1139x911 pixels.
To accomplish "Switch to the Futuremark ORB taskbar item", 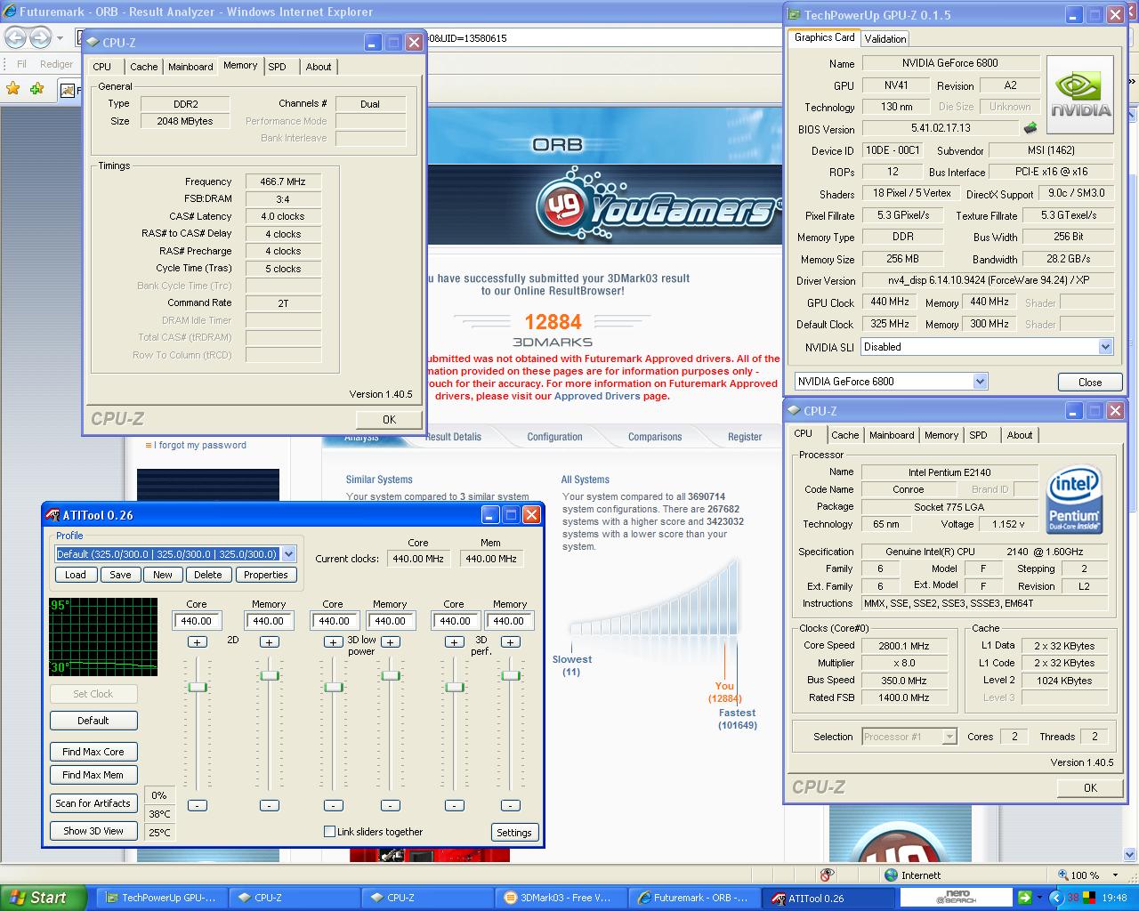I will click(693, 898).
